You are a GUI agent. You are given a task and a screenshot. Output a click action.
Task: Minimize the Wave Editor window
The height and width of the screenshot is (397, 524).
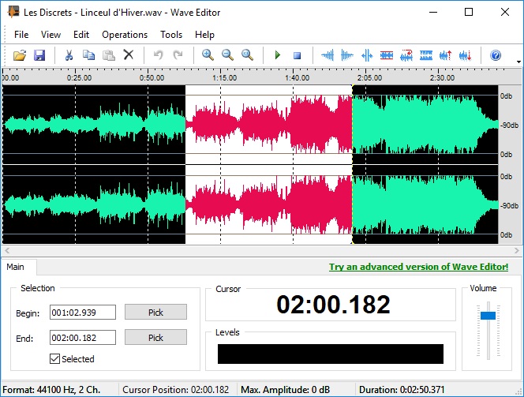point(433,12)
